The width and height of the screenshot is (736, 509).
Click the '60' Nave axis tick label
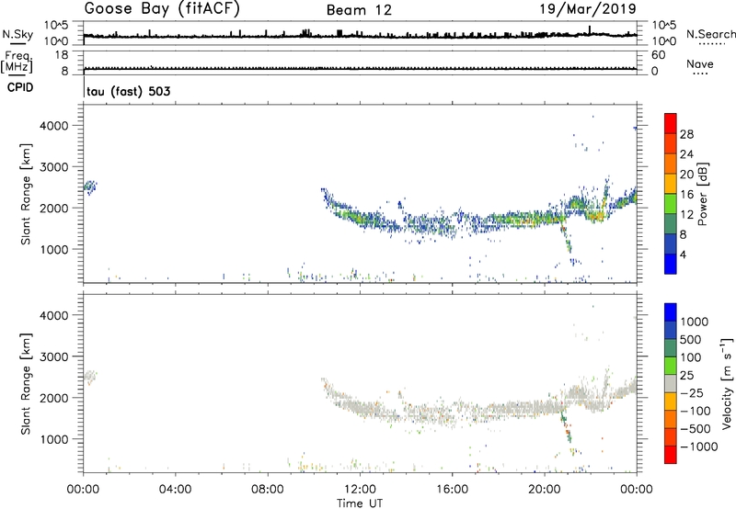point(659,55)
